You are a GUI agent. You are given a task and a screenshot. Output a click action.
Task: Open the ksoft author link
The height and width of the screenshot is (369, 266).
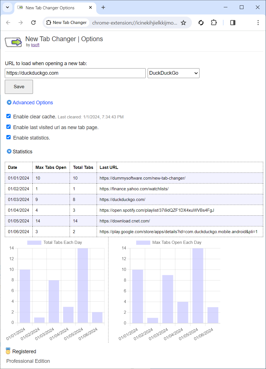[35, 45]
